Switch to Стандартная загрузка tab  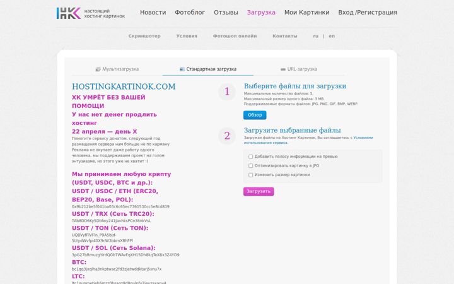(208, 69)
